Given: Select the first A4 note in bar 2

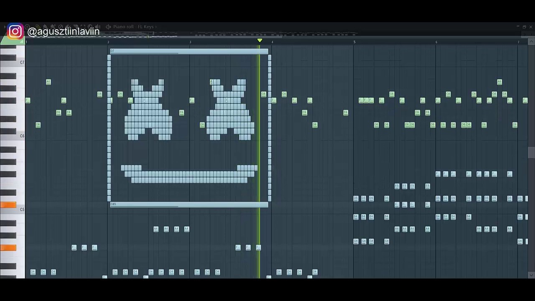Looking at the screenshot, I should click(x=156, y=229).
